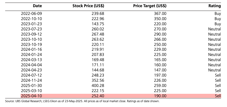Click the 367.00 price target value

click(160, 13)
